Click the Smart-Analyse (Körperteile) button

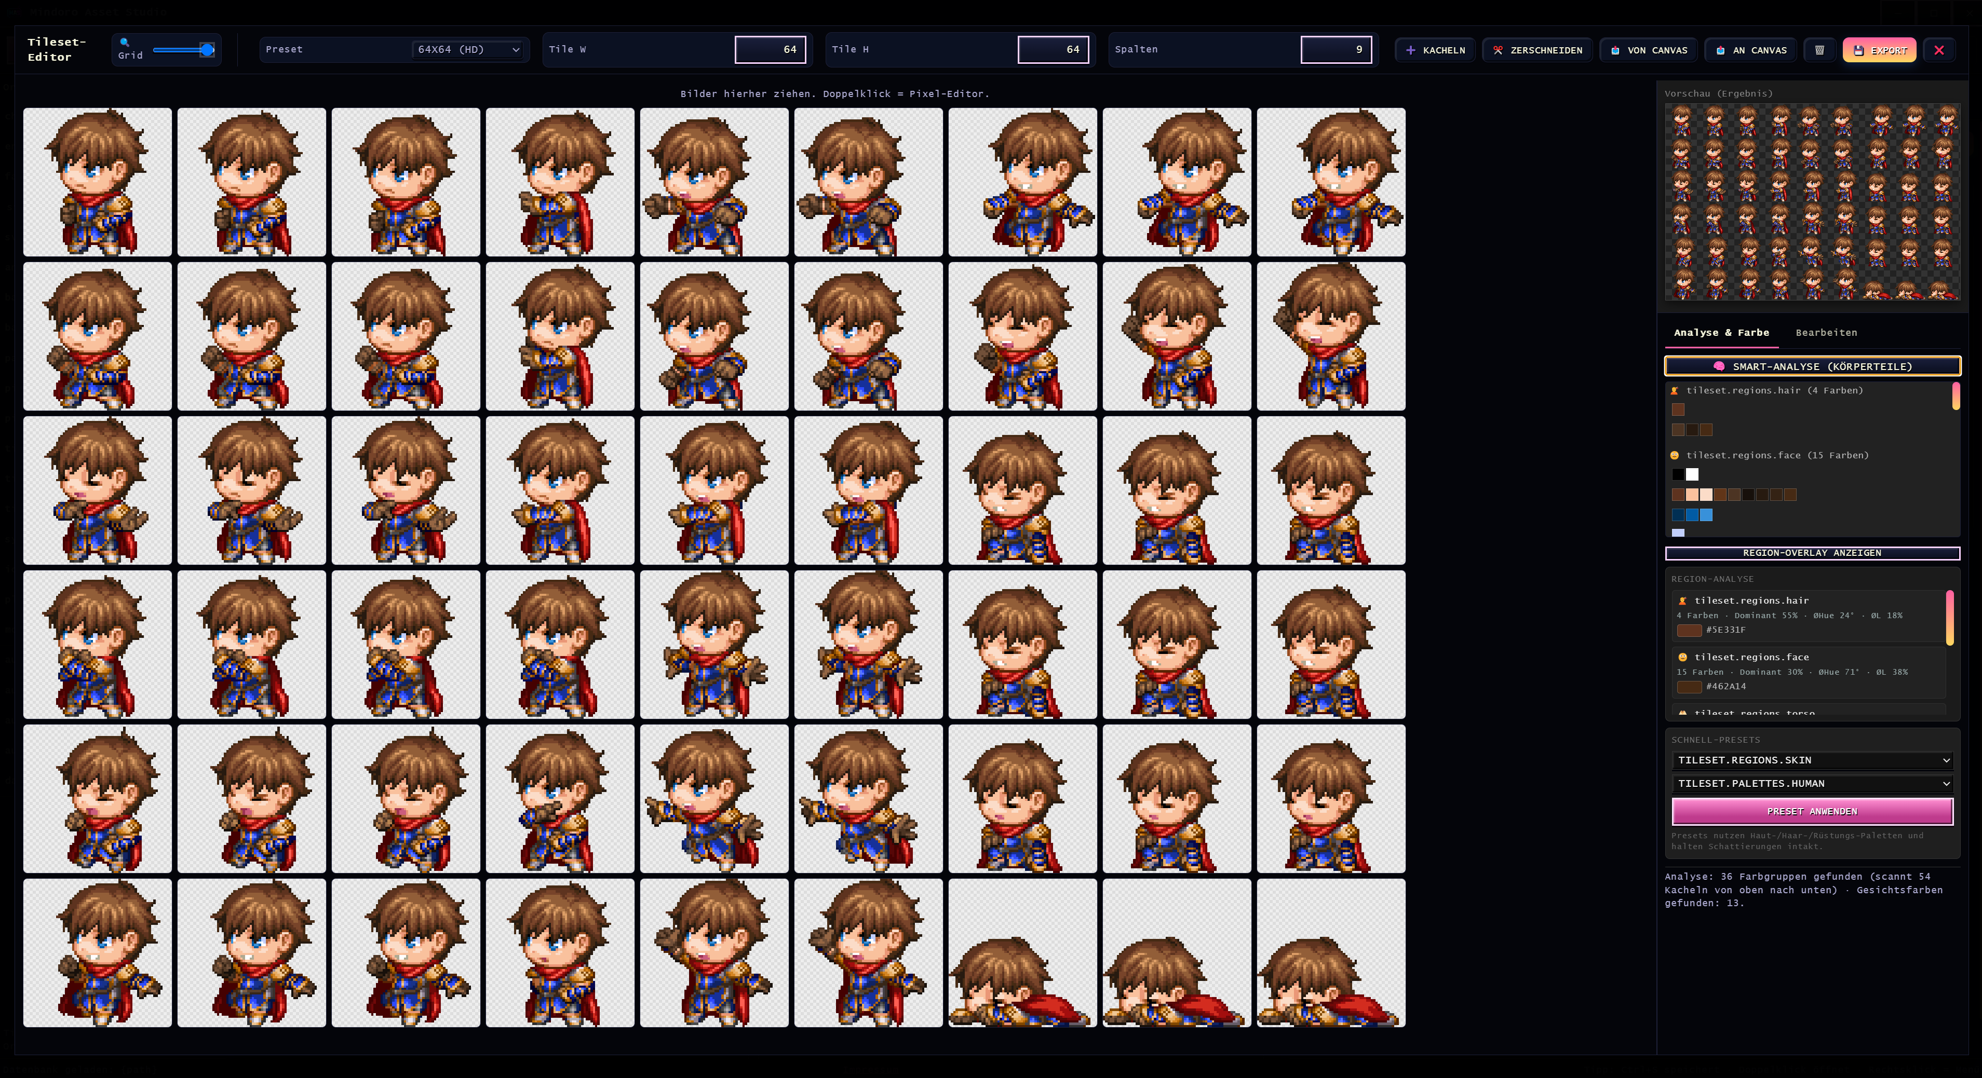[x=1812, y=366]
